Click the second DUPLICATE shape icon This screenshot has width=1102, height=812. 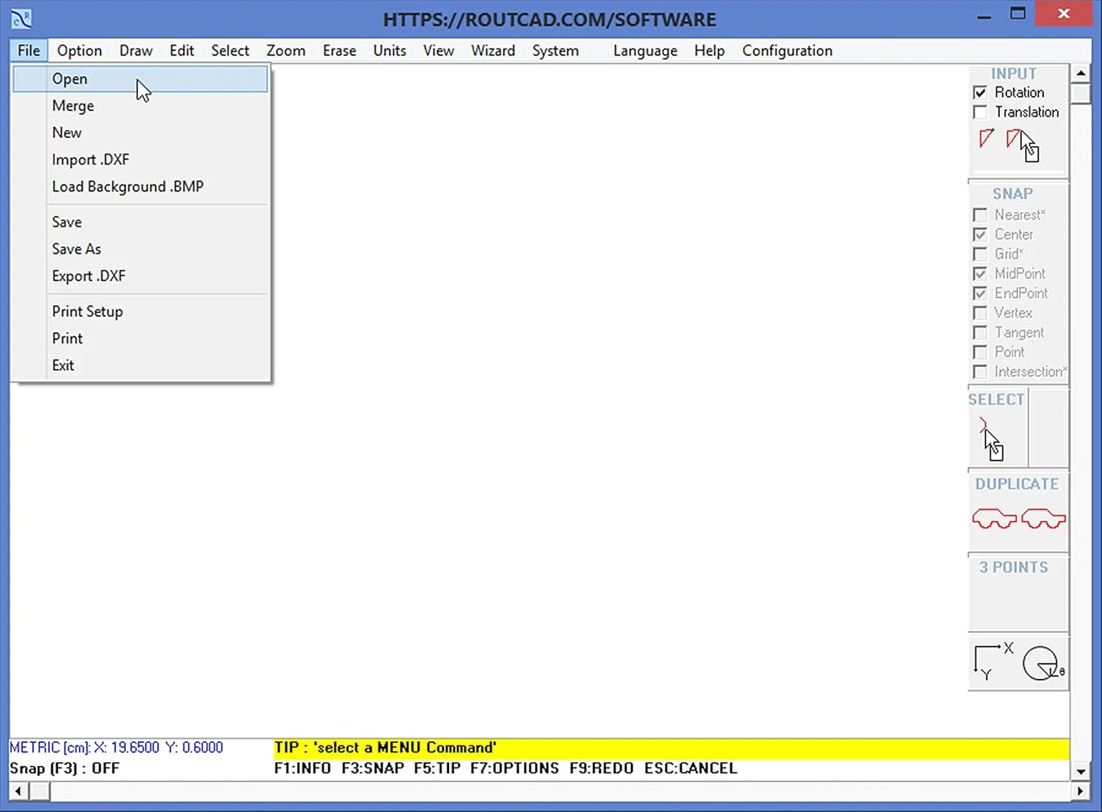pos(1042,518)
